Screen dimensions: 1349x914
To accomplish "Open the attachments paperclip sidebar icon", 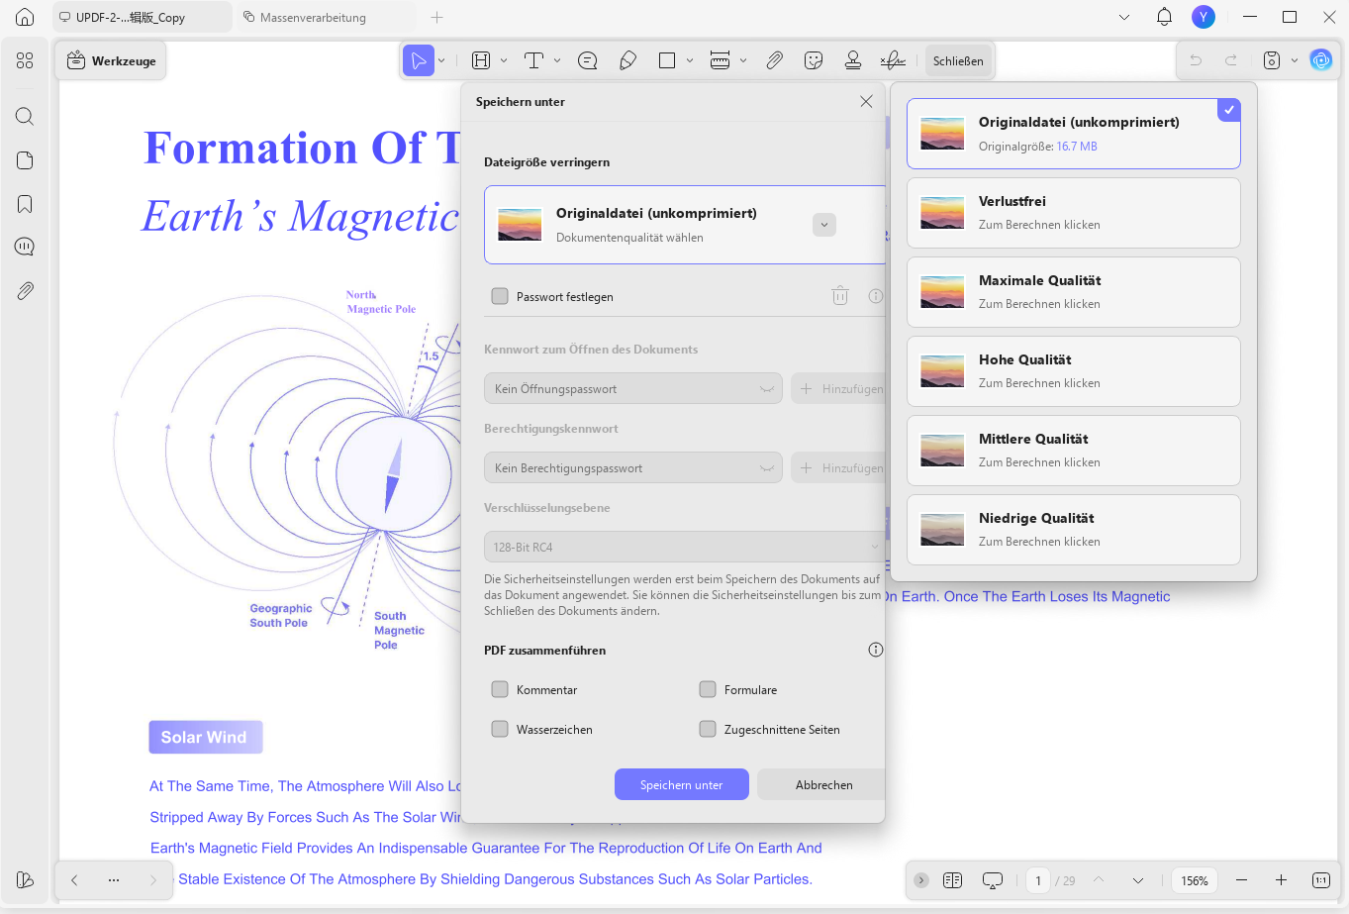I will [x=25, y=290].
